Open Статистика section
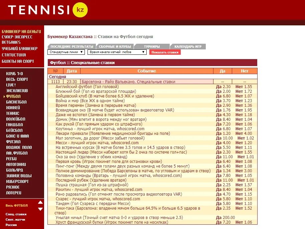Viewport: 305px width, 229px height. click(14, 55)
